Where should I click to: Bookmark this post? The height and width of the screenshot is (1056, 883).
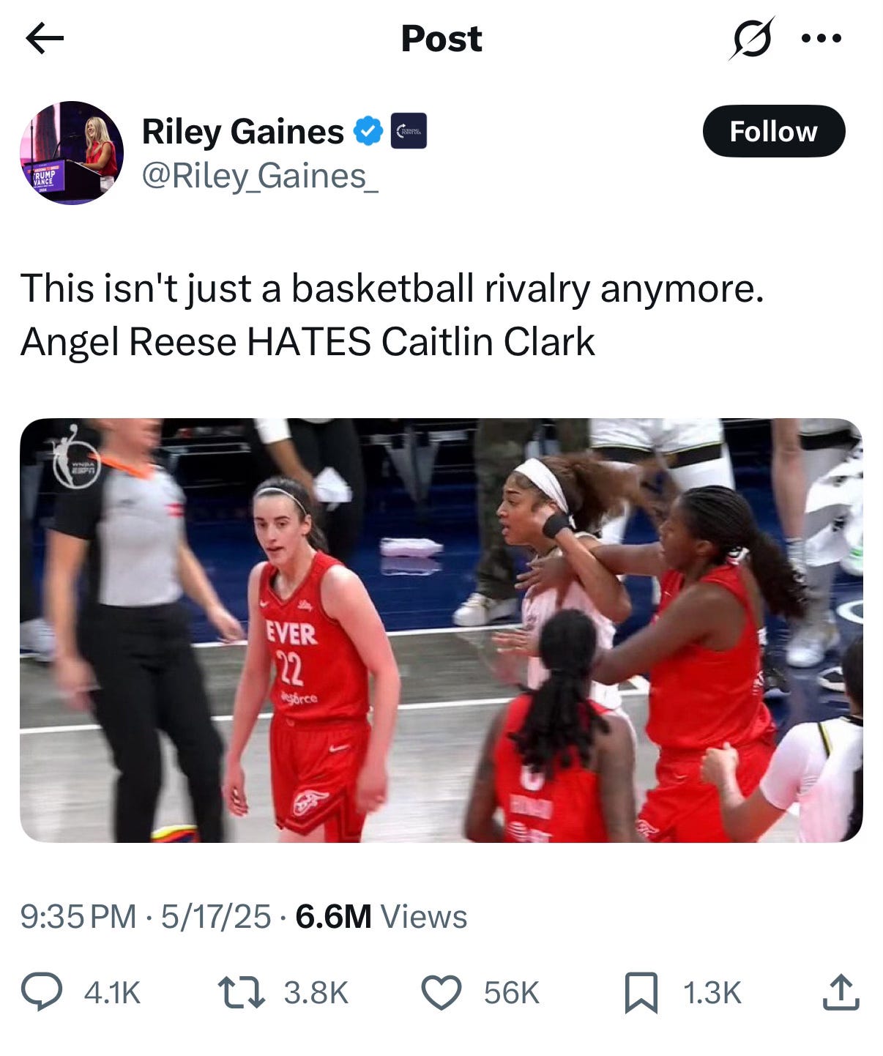tap(641, 992)
